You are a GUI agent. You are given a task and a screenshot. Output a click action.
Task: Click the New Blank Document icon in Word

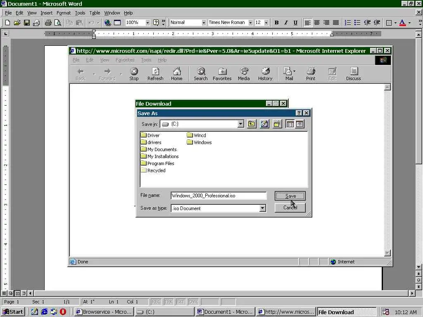click(x=7, y=23)
